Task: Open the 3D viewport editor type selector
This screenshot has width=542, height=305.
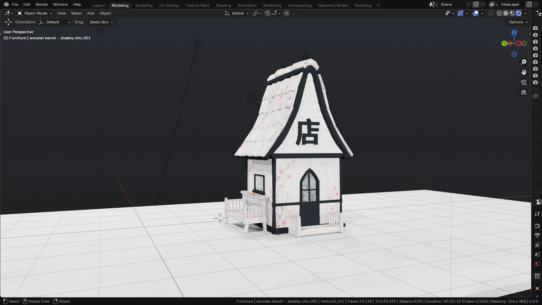Action: [9, 13]
